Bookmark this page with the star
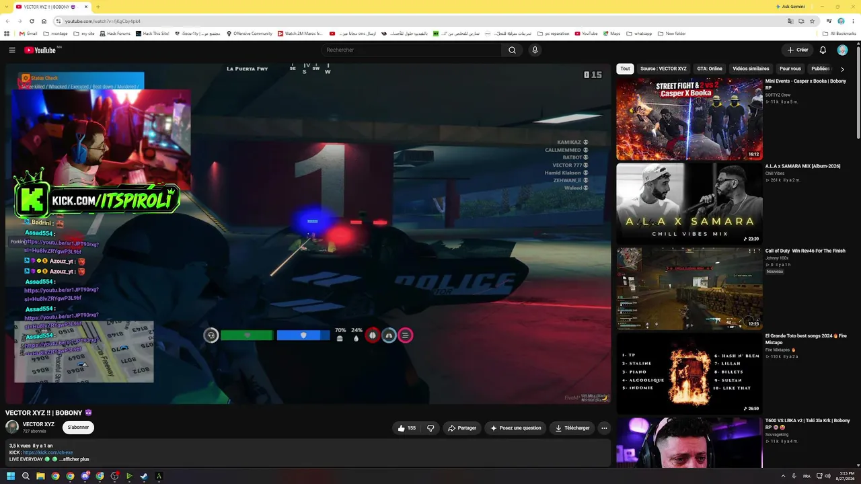This screenshot has width=861, height=484. 813,21
